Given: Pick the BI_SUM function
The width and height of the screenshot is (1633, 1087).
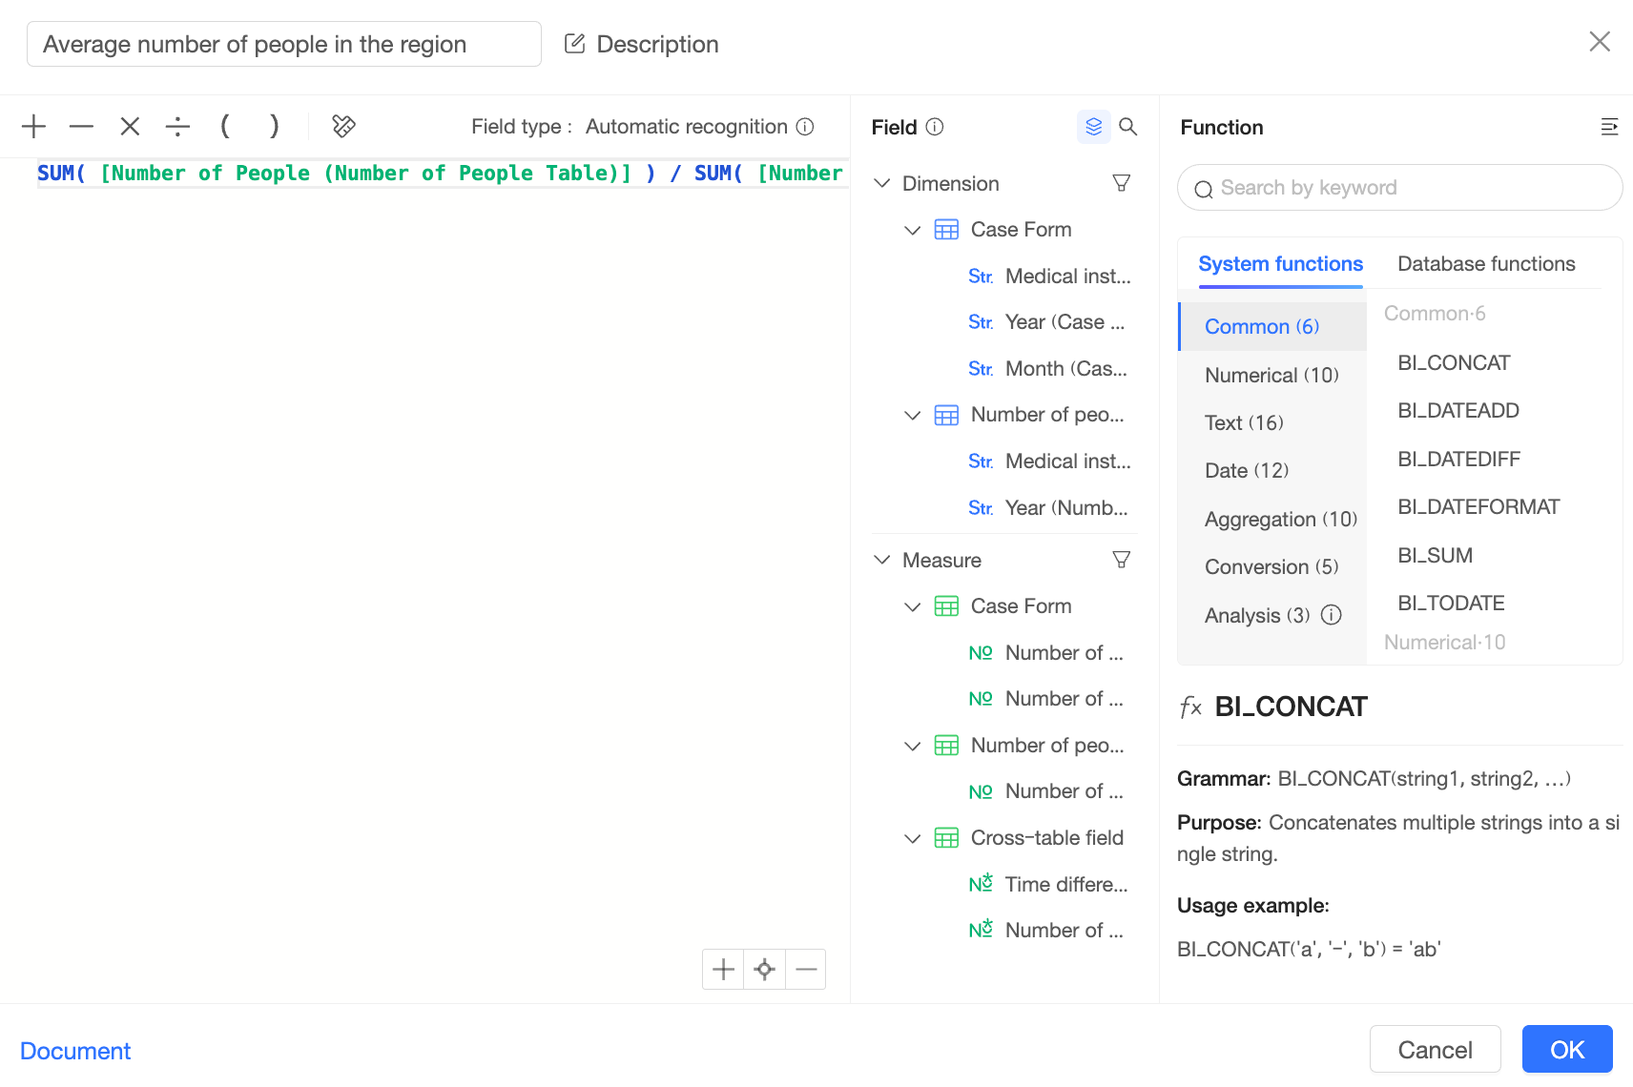Looking at the screenshot, I should (1435, 556).
